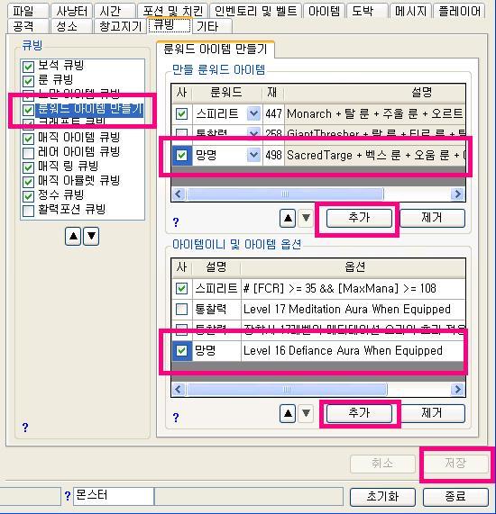
Task: Click the 몬스터 input field
Action: tap(114, 496)
